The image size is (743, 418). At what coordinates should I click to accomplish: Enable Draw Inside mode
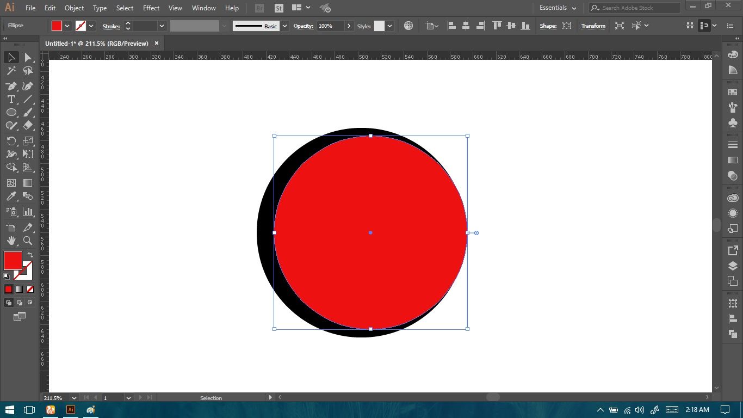[30, 303]
